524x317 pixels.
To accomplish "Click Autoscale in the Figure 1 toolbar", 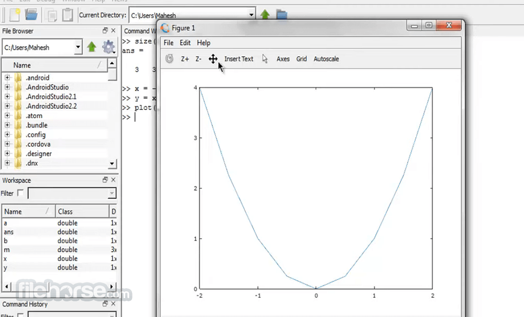I will coord(326,59).
